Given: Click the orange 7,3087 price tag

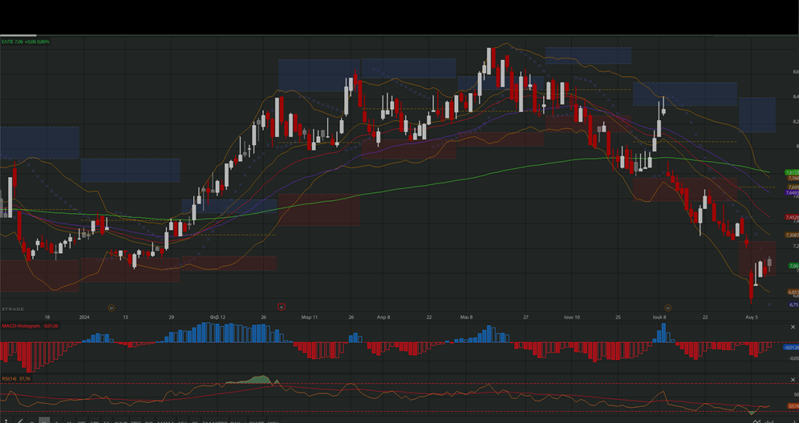Looking at the screenshot, I should click(792, 236).
